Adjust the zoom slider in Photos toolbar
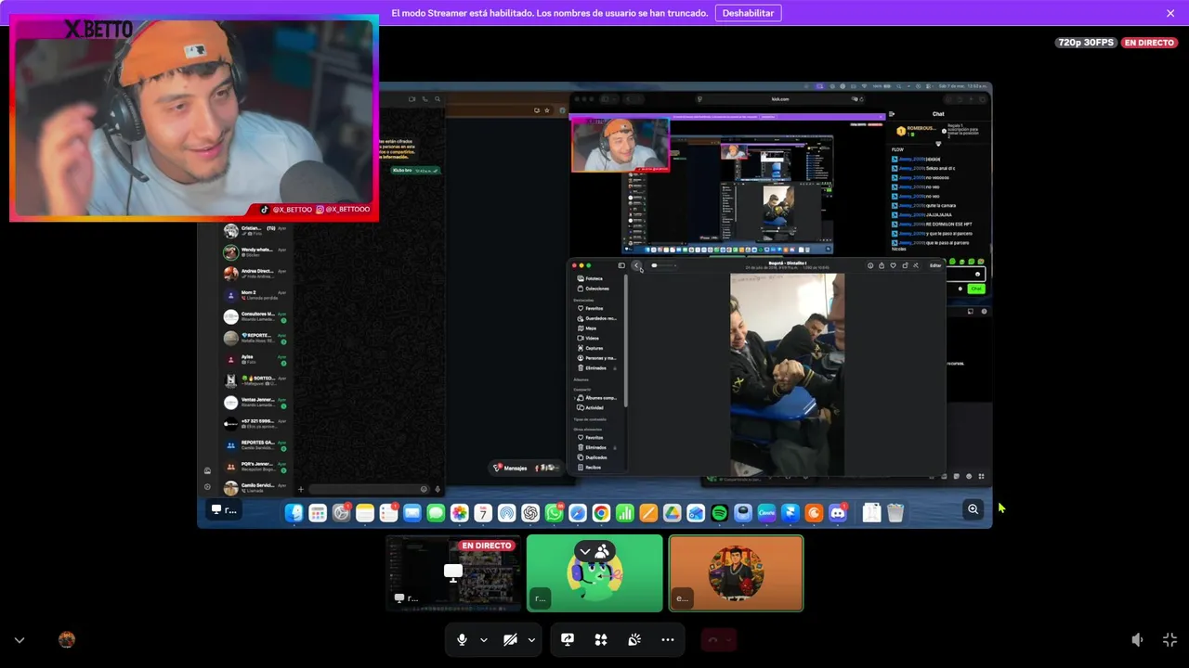1189x668 pixels. click(x=663, y=265)
